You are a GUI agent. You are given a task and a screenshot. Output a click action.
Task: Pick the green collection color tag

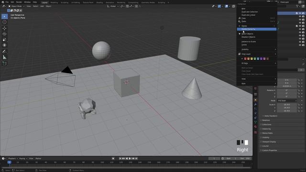click(255, 59)
